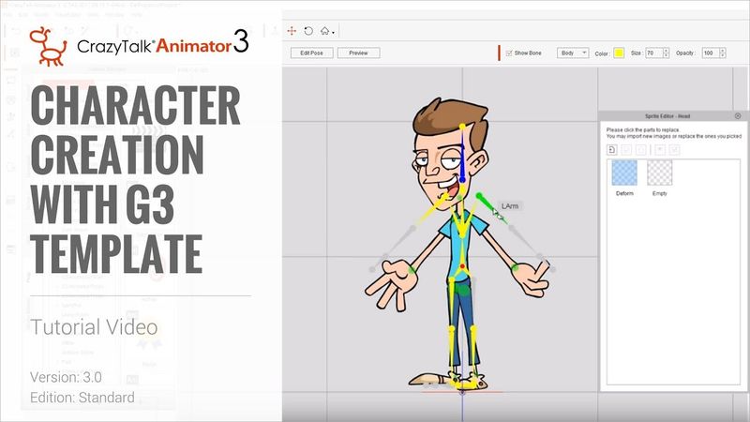Click the red hip pivot point
The width and height of the screenshot is (750, 422).
coord(462,266)
